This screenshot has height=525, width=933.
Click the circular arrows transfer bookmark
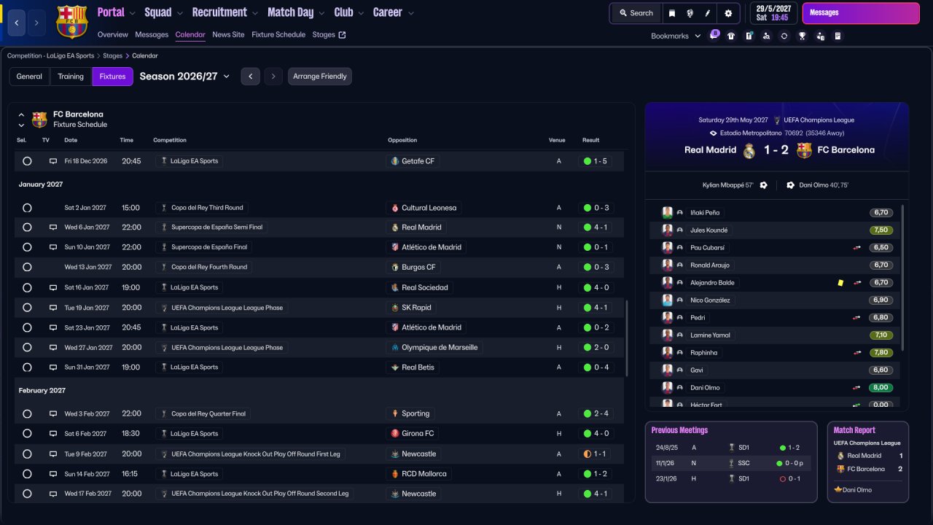[x=784, y=36]
